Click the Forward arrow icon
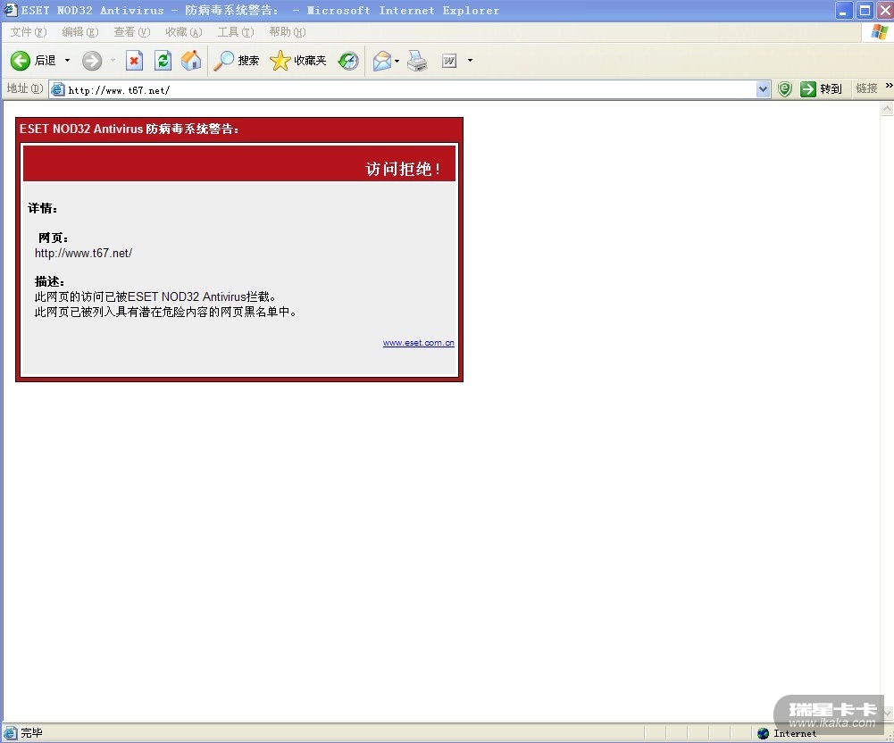The image size is (894, 743). (x=92, y=61)
